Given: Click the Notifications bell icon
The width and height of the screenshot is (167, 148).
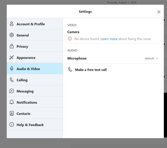Looking at the screenshot, I should coord(12,102).
